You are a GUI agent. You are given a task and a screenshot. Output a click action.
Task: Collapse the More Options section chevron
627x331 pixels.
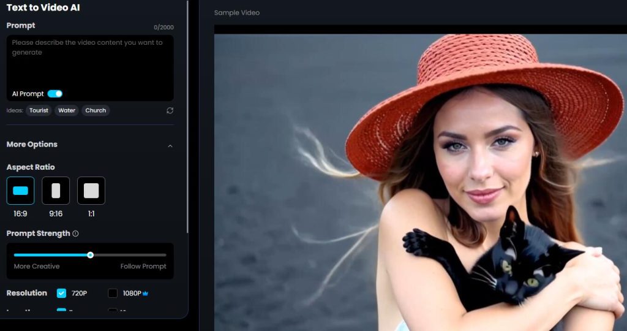click(170, 145)
